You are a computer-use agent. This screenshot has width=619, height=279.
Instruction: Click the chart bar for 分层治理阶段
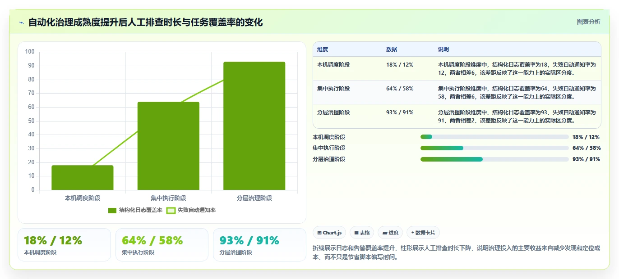point(254,126)
